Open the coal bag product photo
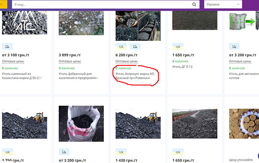 (81, 124)
